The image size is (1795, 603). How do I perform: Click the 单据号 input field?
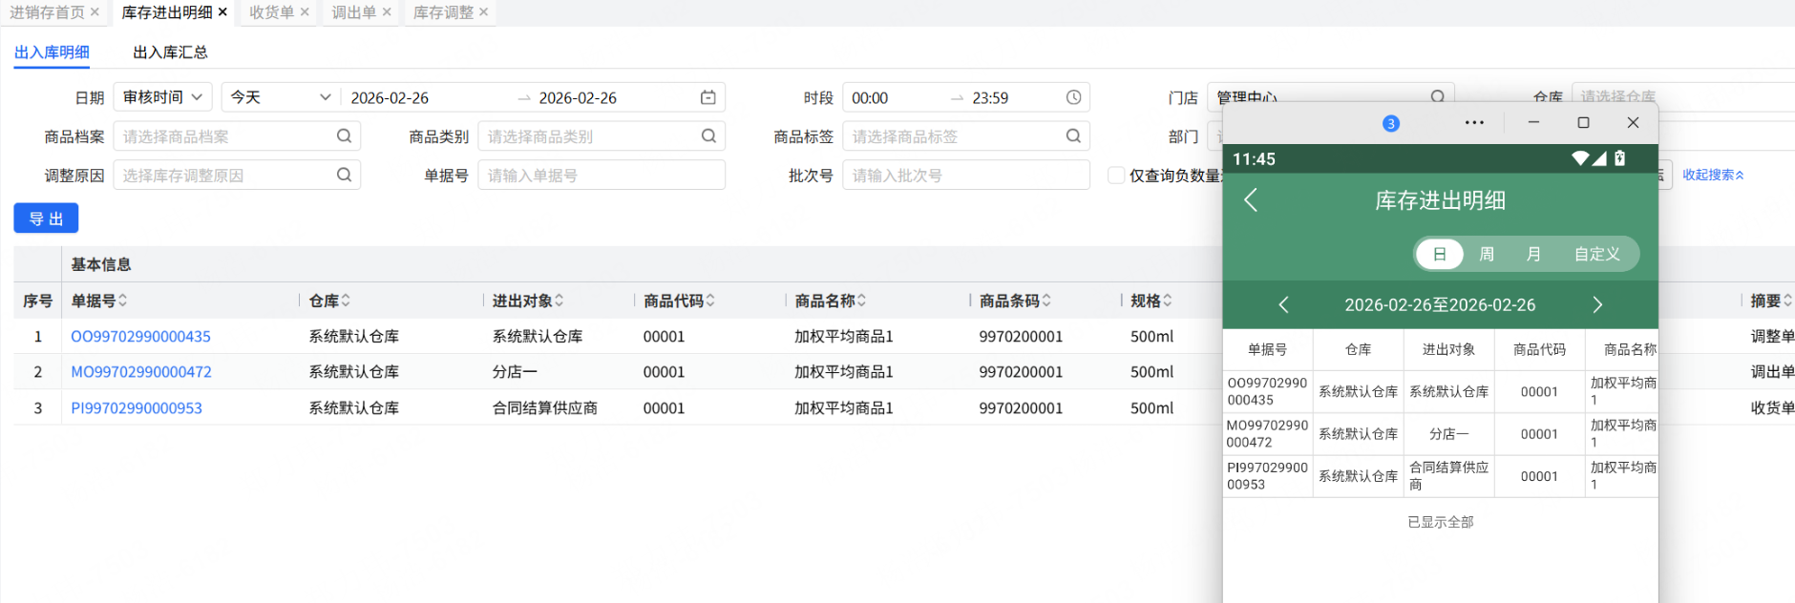pos(601,176)
